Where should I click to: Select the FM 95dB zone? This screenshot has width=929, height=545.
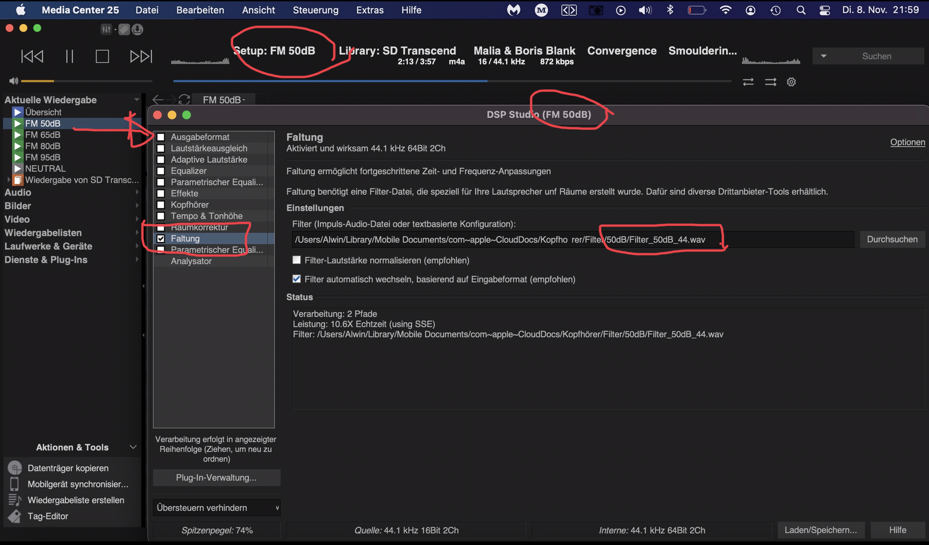43,157
